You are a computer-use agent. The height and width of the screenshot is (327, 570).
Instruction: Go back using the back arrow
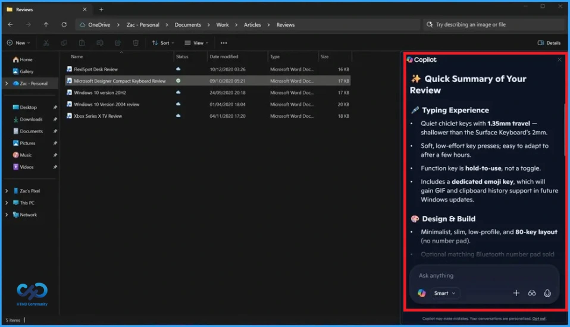[11, 25]
